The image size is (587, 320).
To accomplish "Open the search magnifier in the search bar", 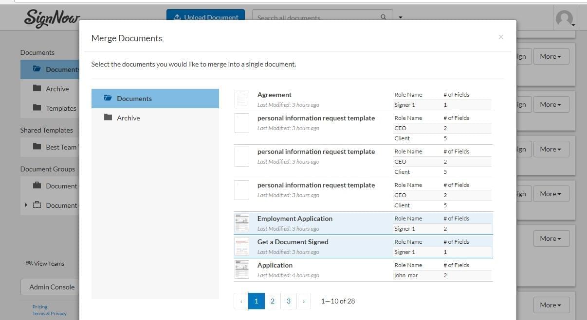I will [x=384, y=17].
